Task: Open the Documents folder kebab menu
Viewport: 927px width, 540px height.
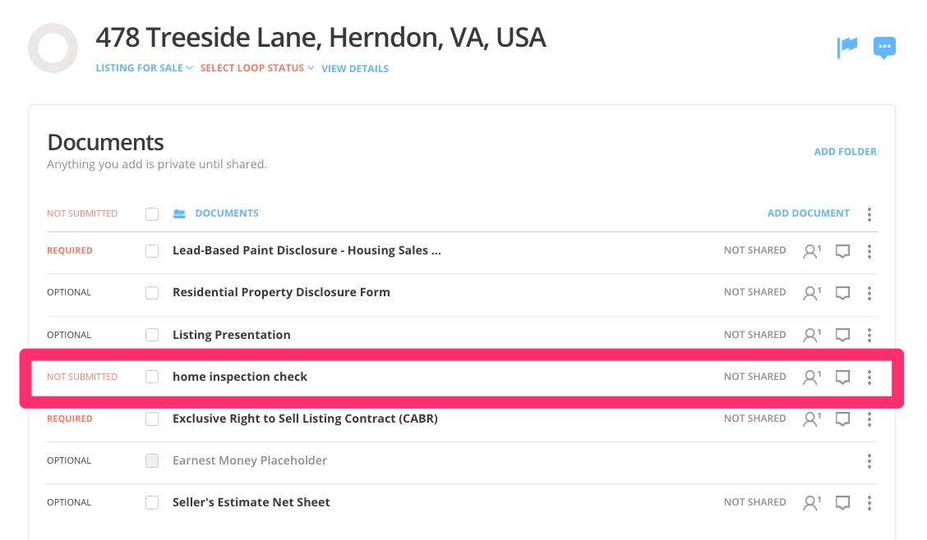Action: (x=869, y=214)
